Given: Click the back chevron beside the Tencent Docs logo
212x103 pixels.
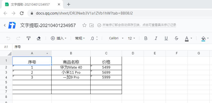Looking at the screenshot, I should [x=5, y=25].
